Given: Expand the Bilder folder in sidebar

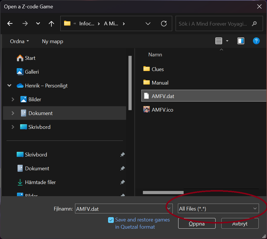Looking at the screenshot, I should pos(13,100).
